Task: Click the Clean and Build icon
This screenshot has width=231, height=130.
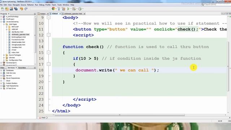Action: point(64,9)
